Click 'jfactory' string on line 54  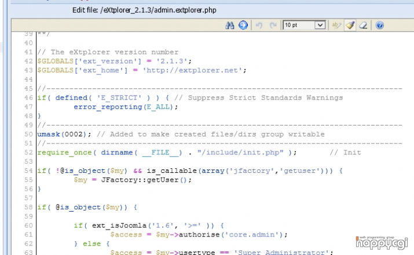click(x=252, y=171)
